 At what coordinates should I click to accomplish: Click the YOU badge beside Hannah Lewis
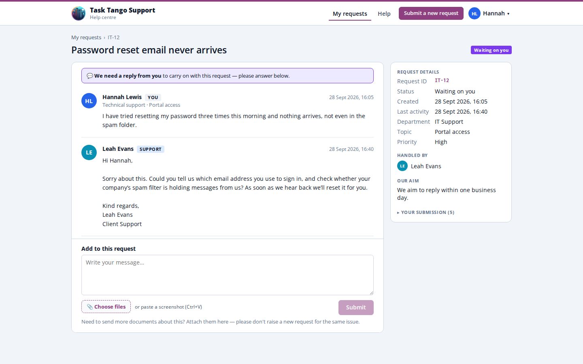coord(153,97)
